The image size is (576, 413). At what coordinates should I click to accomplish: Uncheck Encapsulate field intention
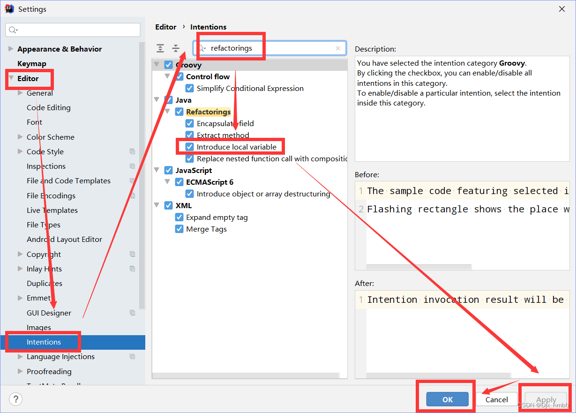(190, 123)
